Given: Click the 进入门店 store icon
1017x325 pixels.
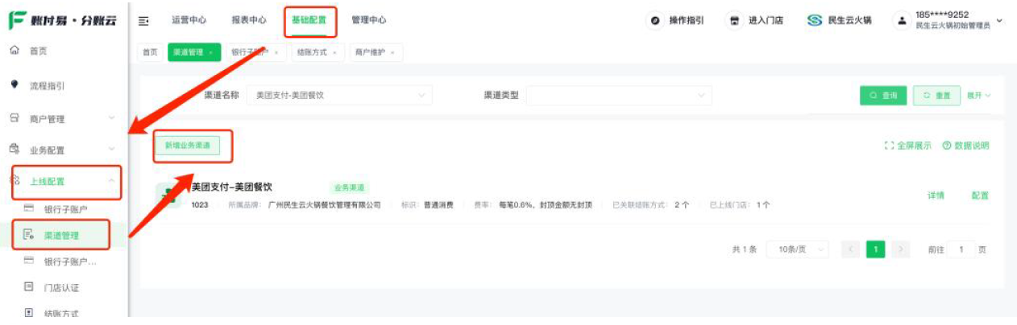Looking at the screenshot, I should (734, 21).
